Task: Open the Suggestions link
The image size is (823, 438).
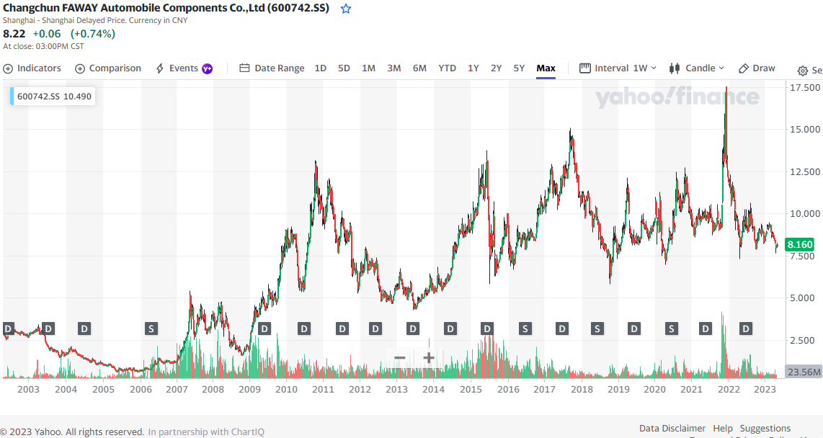Action: [x=765, y=429]
